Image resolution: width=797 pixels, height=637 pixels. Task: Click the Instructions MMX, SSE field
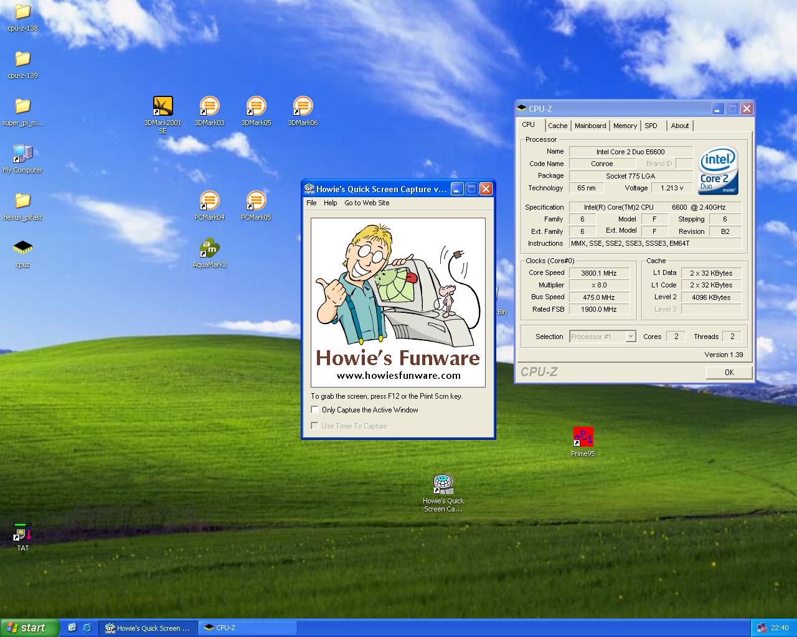[655, 243]
